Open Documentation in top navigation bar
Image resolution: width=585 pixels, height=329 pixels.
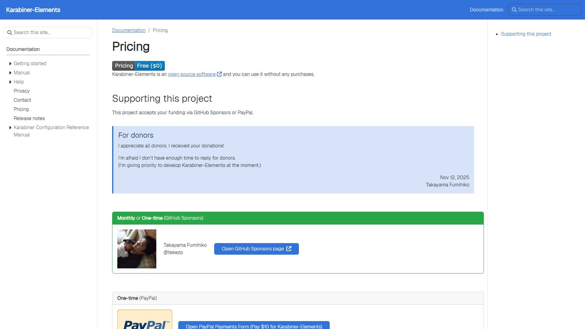(x=486, y=10)
